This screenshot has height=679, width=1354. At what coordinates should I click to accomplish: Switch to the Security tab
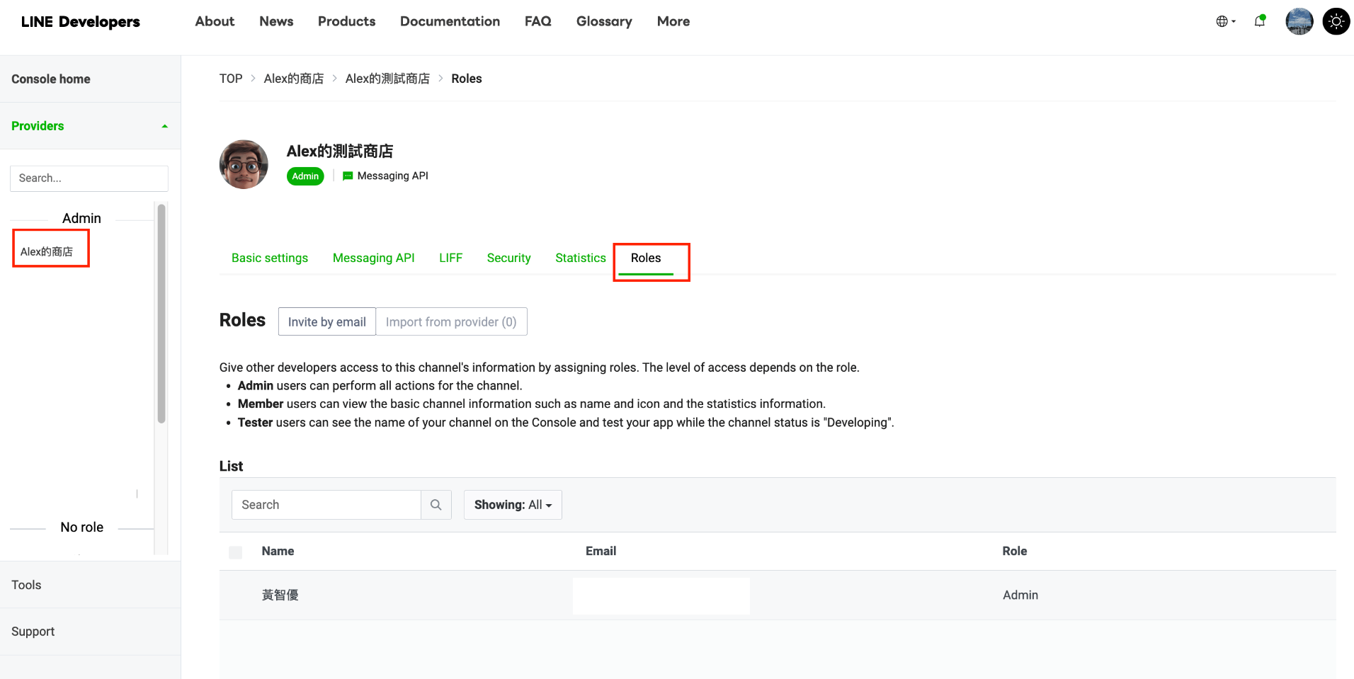pos(508,258)
